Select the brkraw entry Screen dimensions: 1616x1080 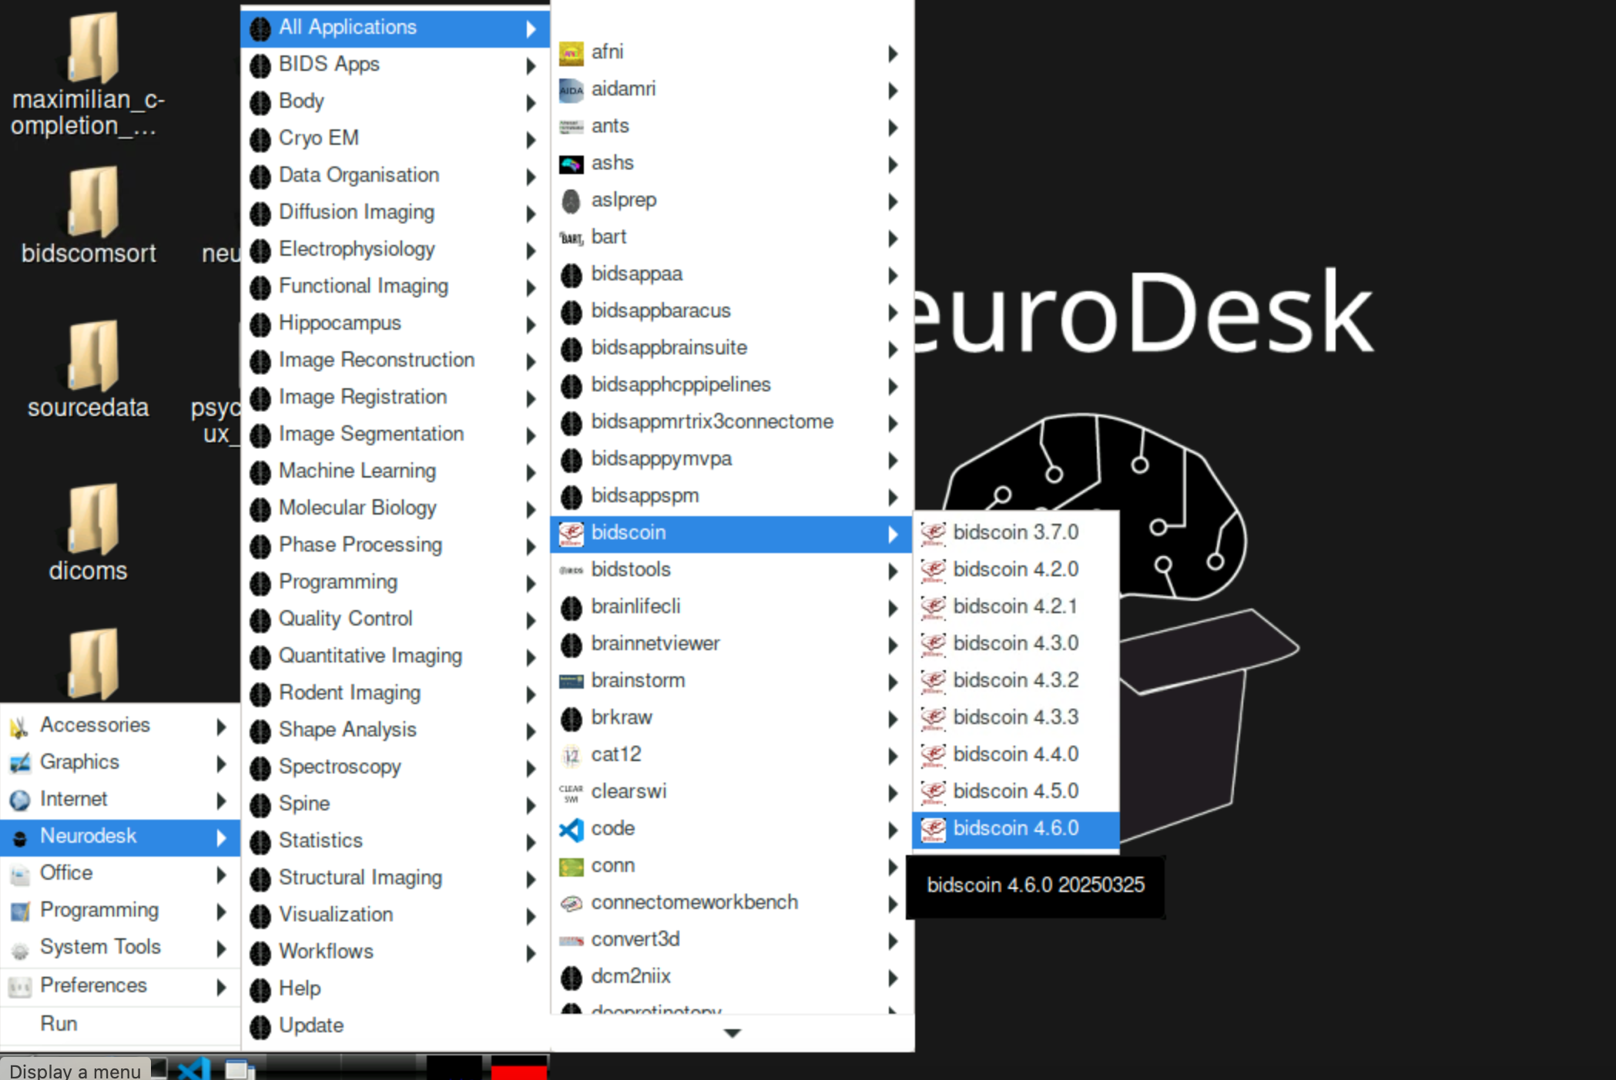click(731, 718)
